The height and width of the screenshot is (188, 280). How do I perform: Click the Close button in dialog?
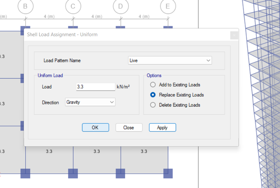pyautogui.click(x=129, y=127)
